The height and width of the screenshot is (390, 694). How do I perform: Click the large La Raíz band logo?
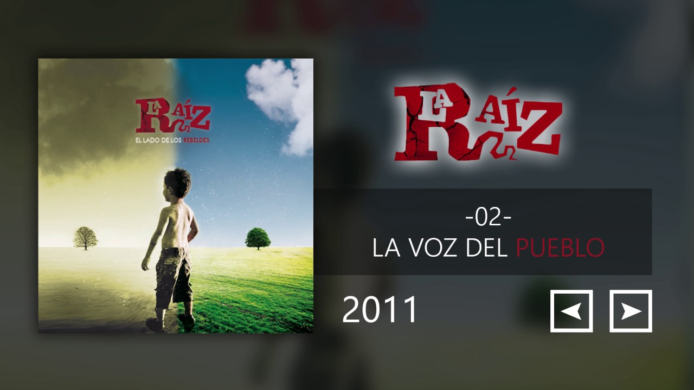click(x=478, y=123)
